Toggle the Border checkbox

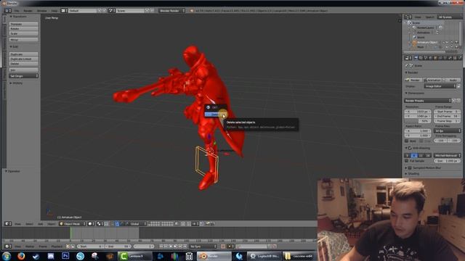click(407, 141)
